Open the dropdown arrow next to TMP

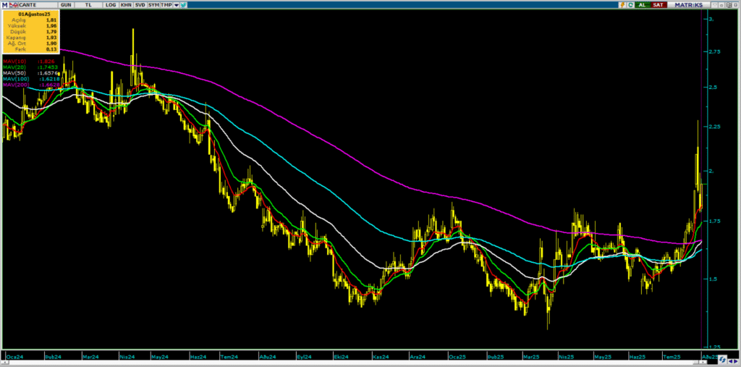176,5
